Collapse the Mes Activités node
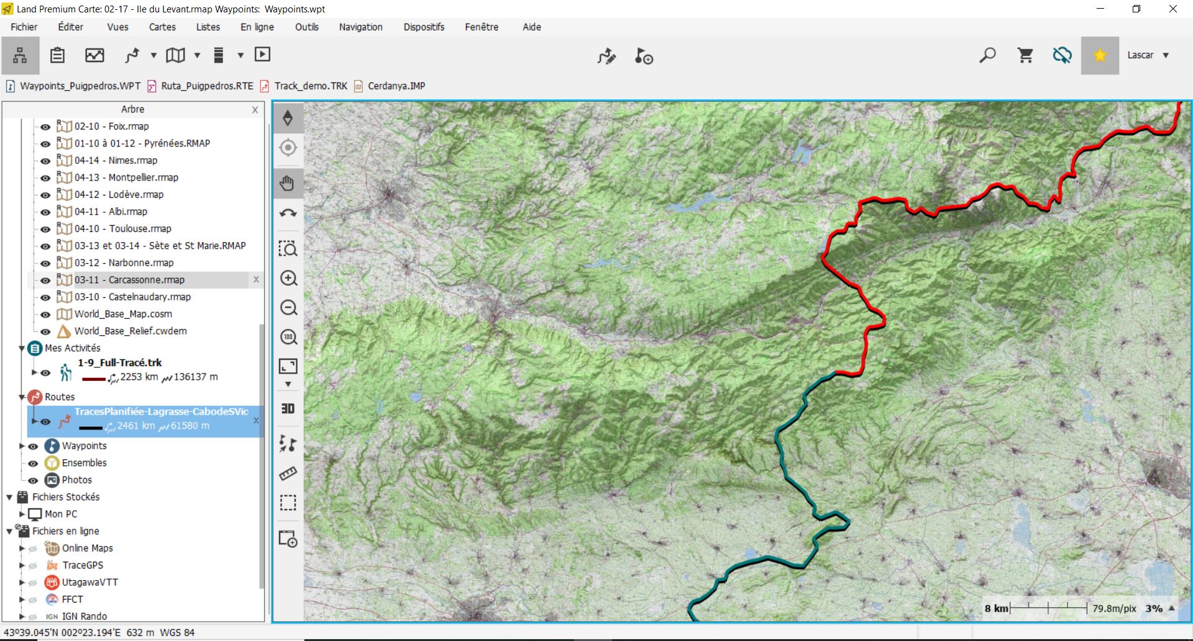The width and height of the screenshot is (1193, 641). (x=22, y=348)
